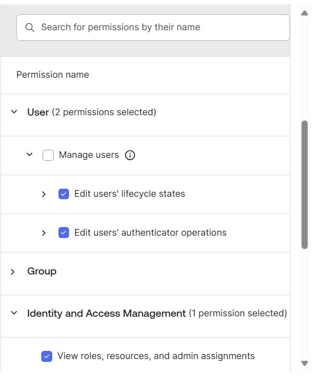Toggle the Manage users checkbox
This screenshot has height=384, width=313.
point(48,155)
